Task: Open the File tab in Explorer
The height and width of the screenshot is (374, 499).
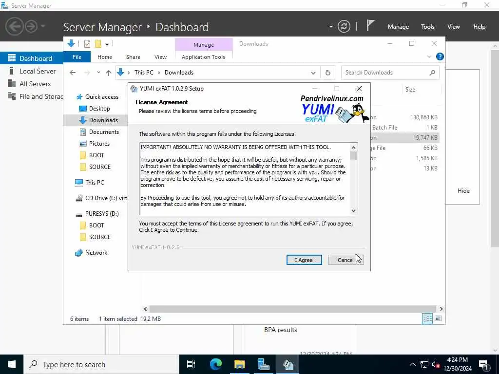Action: click(x=77, y=57)
